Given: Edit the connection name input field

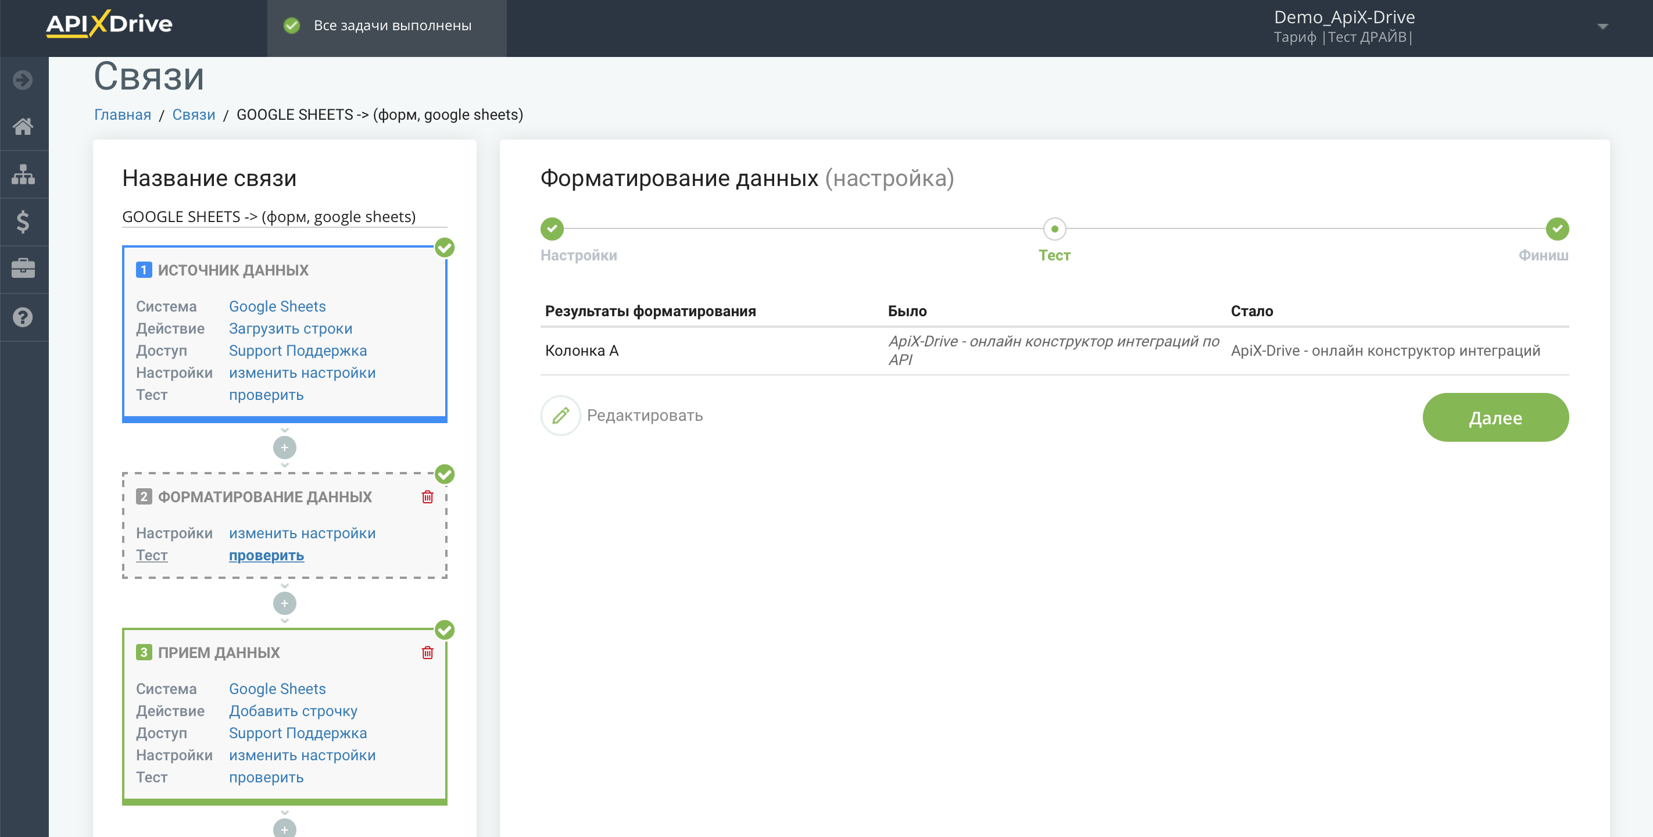Looking at the screenshot, I should coord(284,217).
